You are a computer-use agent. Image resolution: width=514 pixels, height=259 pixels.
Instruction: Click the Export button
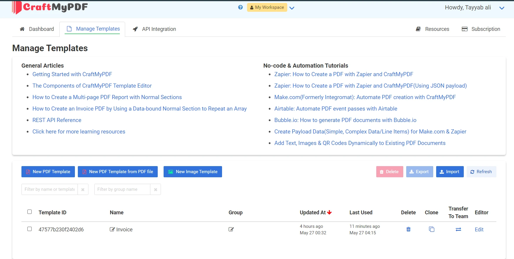420,172
